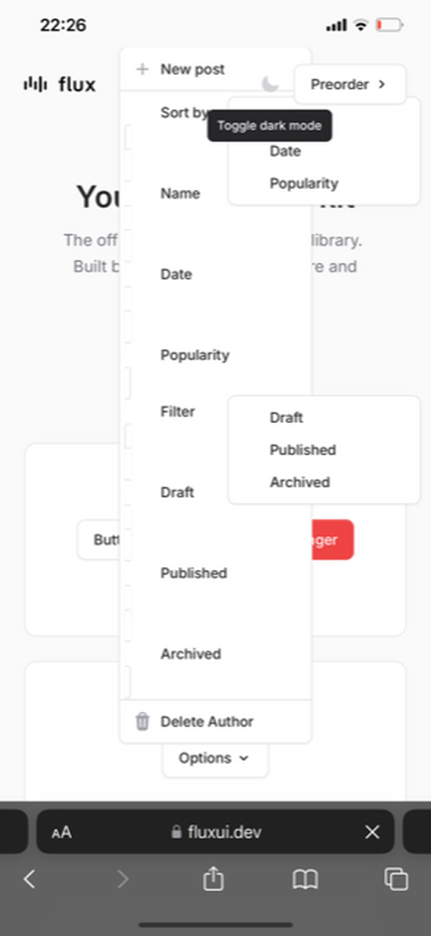Toggle dark mode with moon icon

[270, 84]
